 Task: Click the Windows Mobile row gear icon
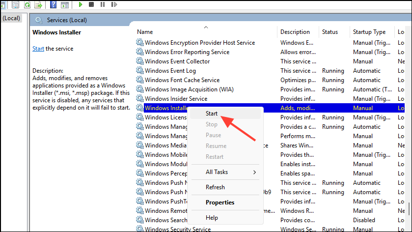[140, 154]
